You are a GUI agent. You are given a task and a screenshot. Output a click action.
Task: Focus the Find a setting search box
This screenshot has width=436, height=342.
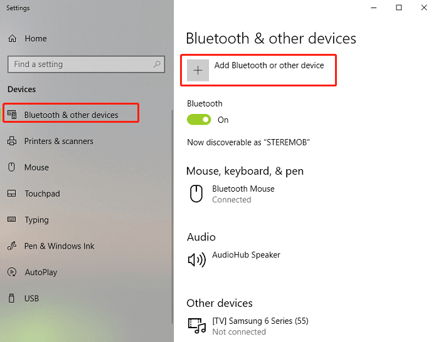tap(86, 64)
